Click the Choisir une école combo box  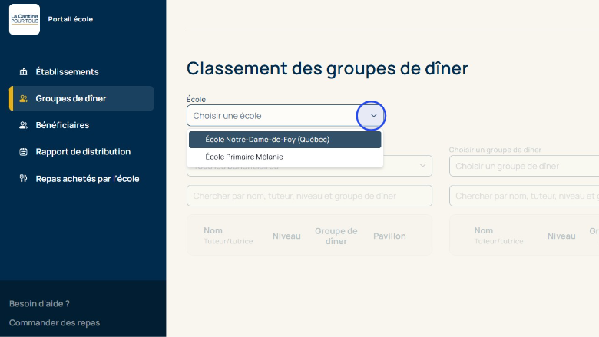point(273,116)
